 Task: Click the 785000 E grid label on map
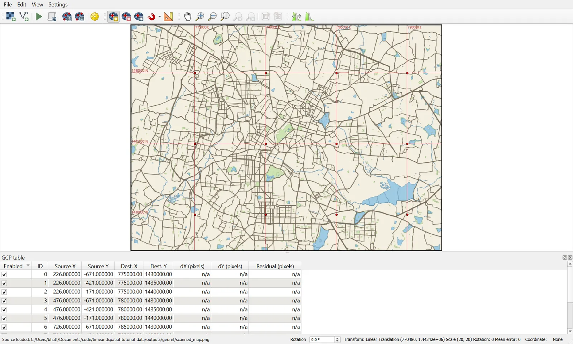pos(344,27)
